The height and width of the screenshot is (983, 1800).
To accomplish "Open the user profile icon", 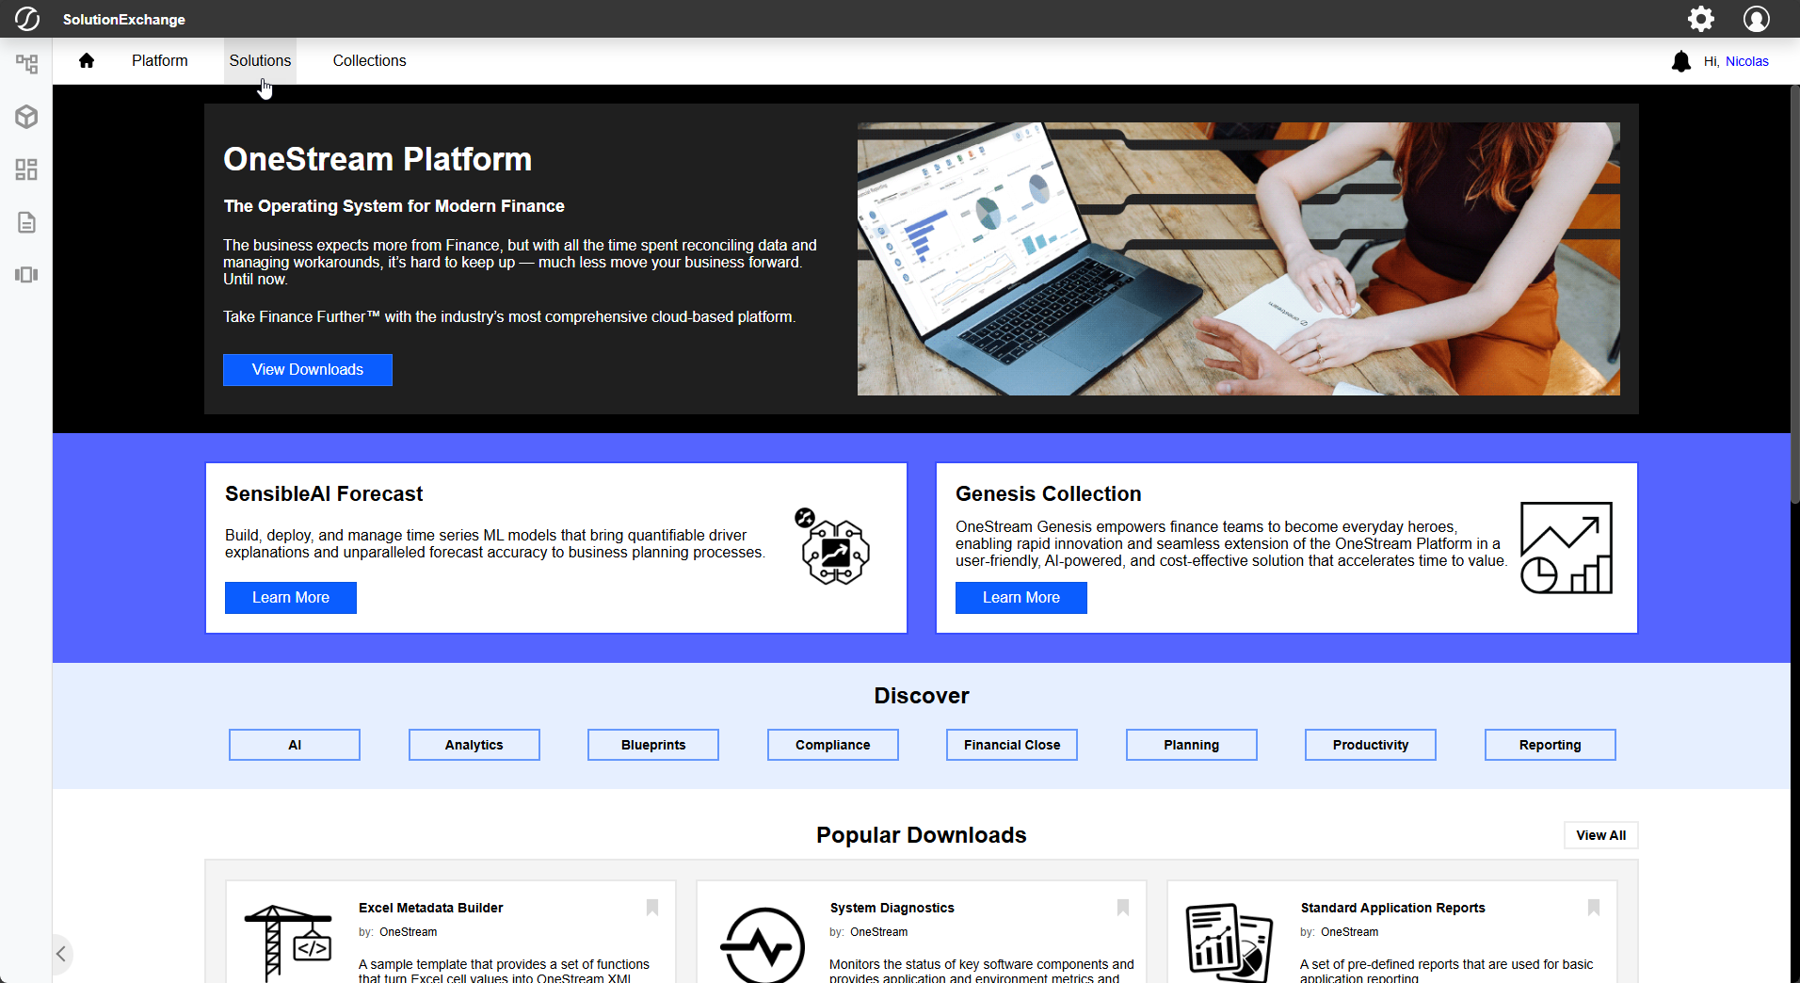I will coord(1756,19).
